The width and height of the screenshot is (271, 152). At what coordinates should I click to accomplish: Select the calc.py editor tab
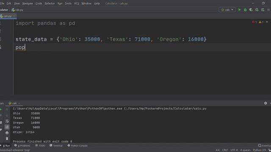[7, 16]
